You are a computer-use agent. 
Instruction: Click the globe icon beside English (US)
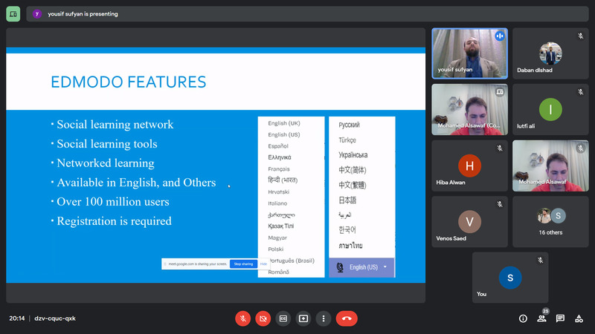pyautogui.click(x=340, y=267)
